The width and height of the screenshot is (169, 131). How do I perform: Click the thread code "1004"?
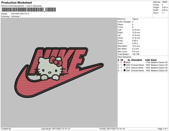(x=148, y=68)
